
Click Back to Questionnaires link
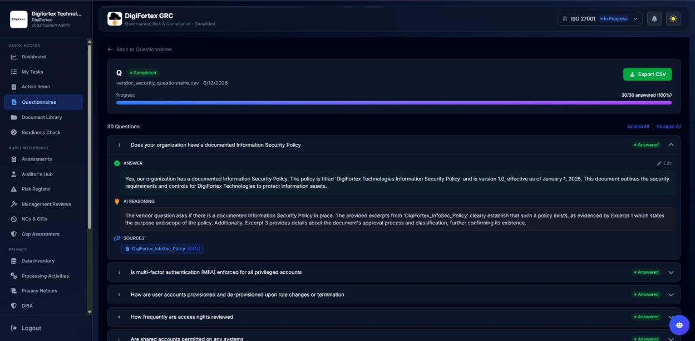click(140, 49)
